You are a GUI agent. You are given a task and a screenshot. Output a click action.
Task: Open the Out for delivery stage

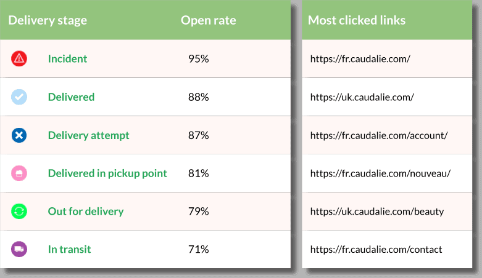(86, 211)
